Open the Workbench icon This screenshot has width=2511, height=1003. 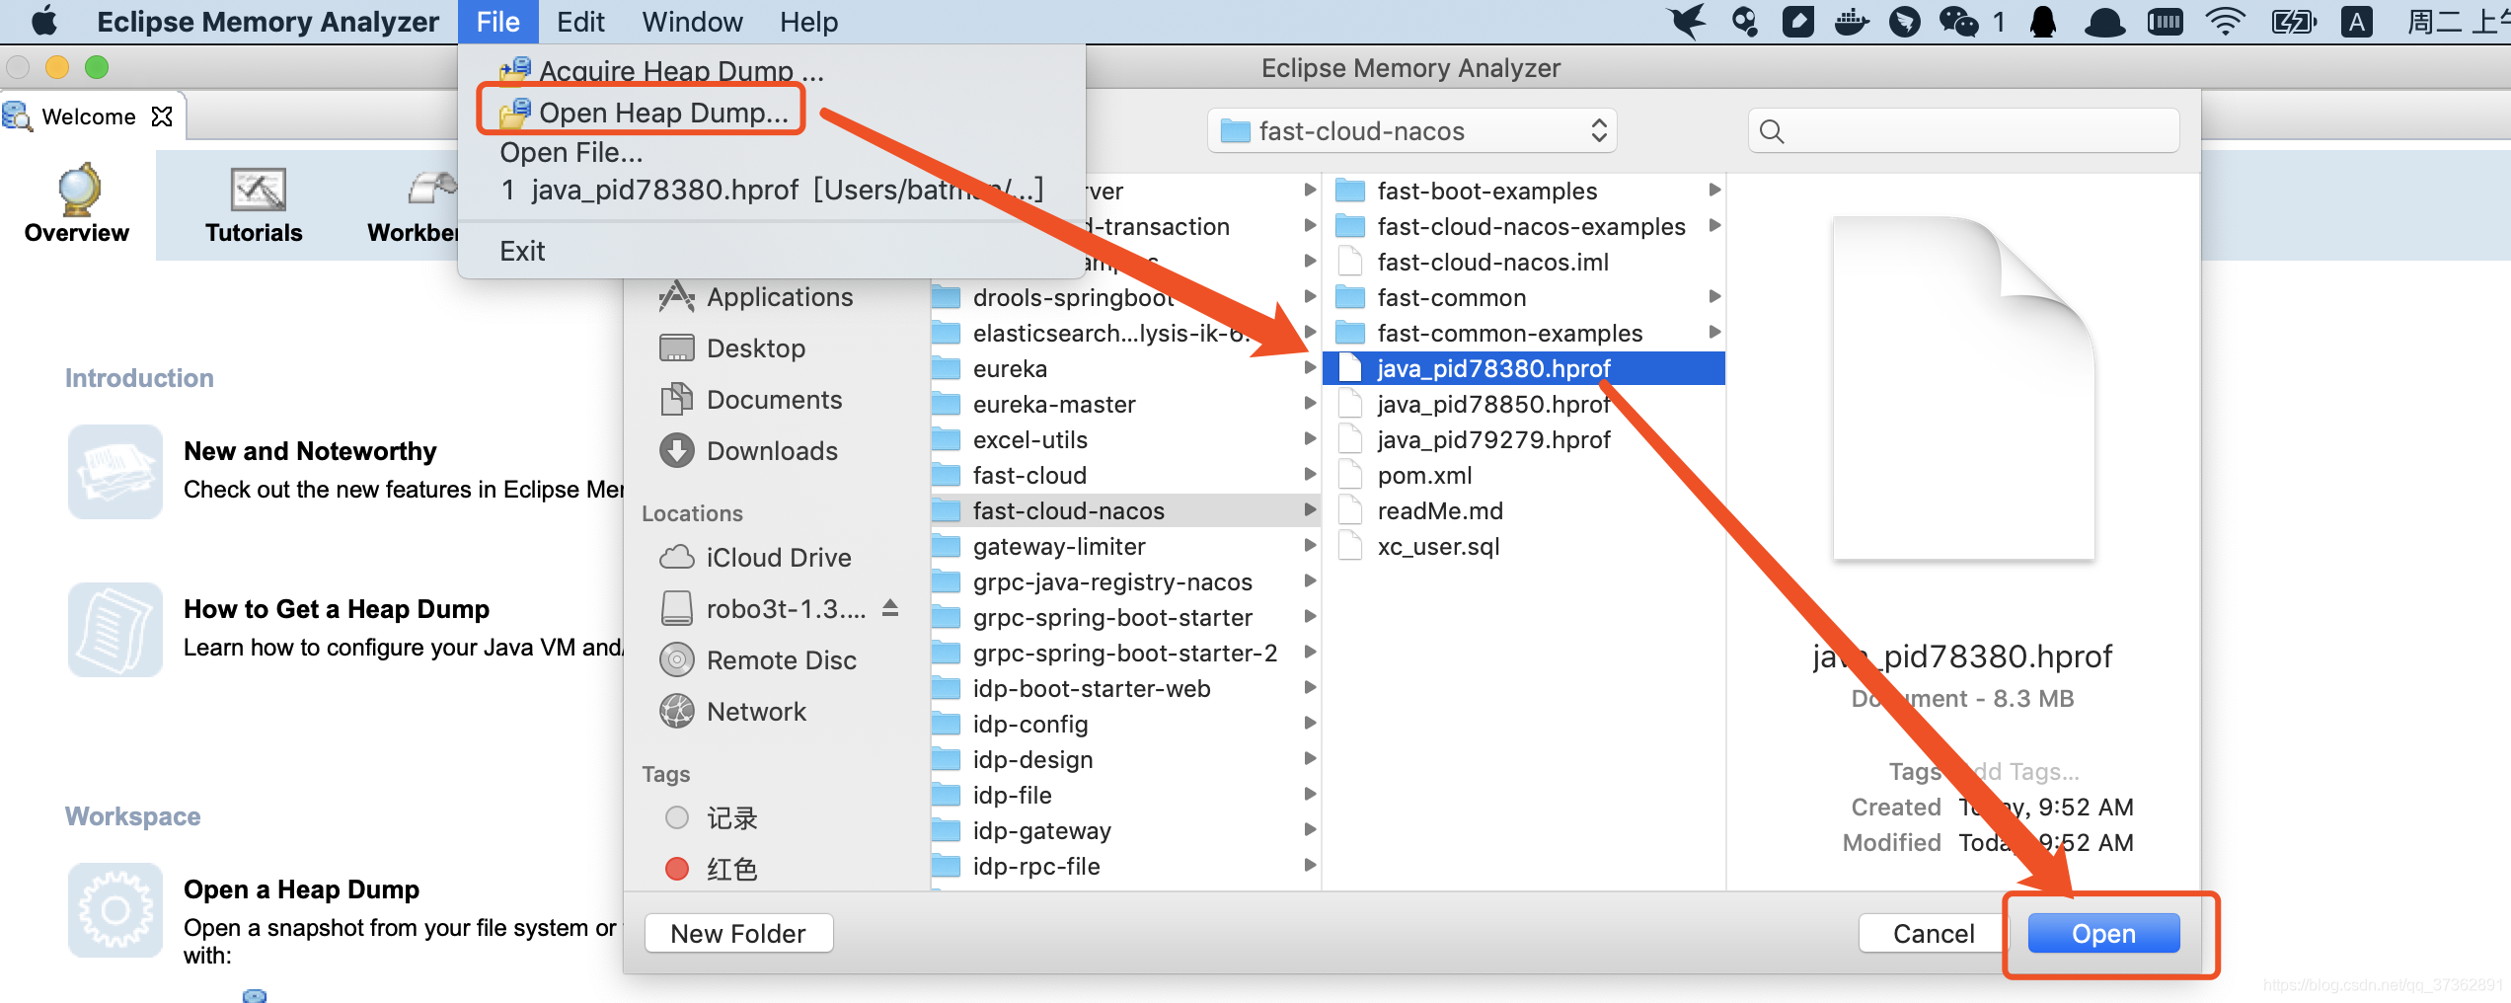click(x=432, y=188)
